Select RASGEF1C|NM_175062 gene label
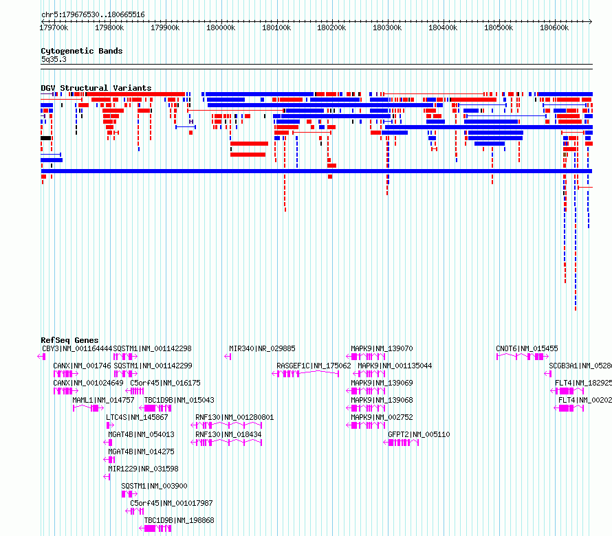The height and width of the screenshot is (536, 612). click(x=314, y=366)
